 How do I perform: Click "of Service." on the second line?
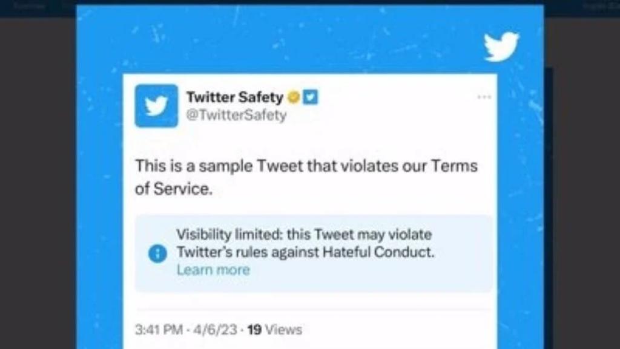click(174, 189)
